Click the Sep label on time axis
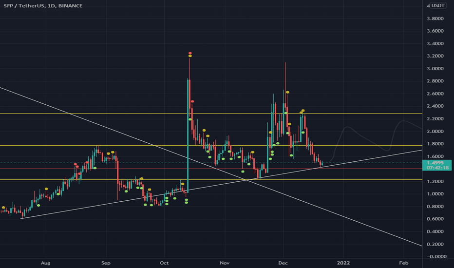The width and height of the screenshot is (454, 268). [106, 263]
